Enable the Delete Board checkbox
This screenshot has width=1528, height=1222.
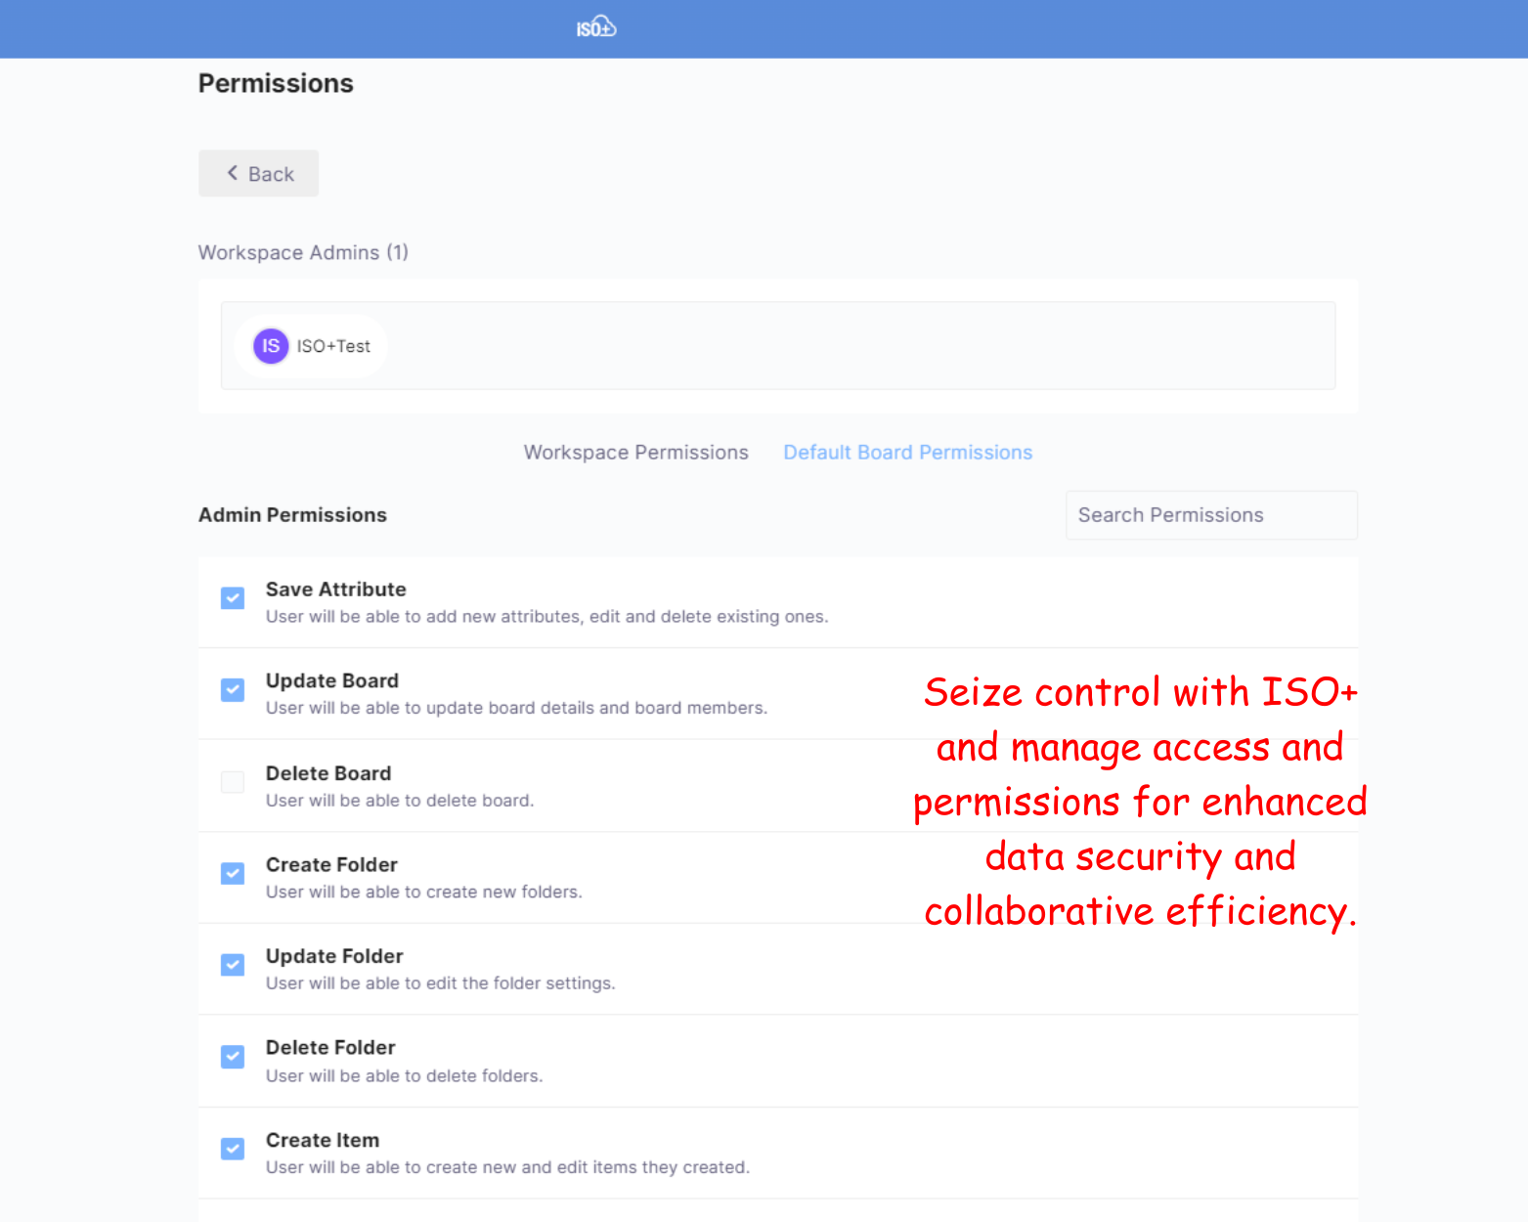[x=233, y=782]
